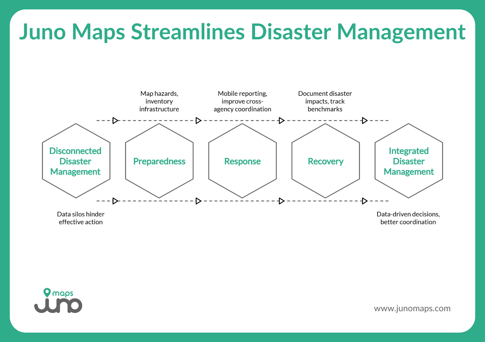Open the www.junomaps.com link

point(412,309)
